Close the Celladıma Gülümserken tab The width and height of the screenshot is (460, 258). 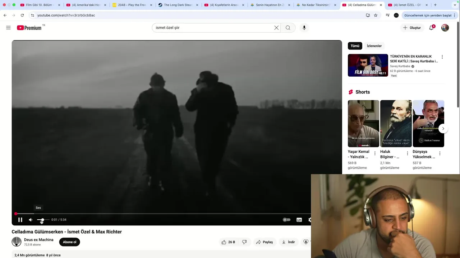point(381,5)
